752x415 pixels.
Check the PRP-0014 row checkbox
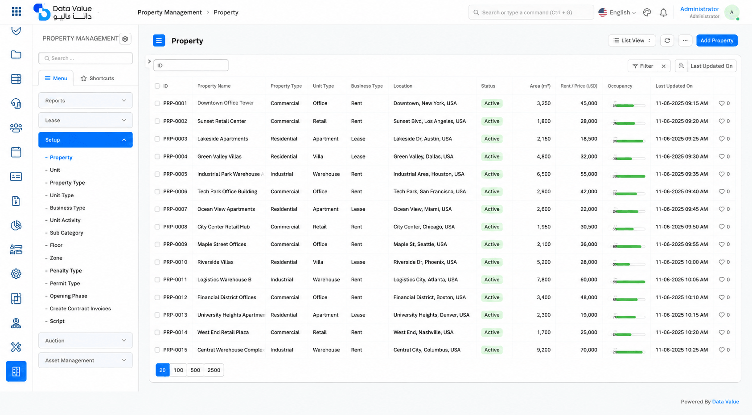pos(157,333)
